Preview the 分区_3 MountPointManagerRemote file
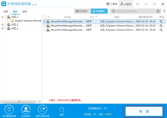Image resolution: width=167 pixels, height=118 pixels. (161, 30)
